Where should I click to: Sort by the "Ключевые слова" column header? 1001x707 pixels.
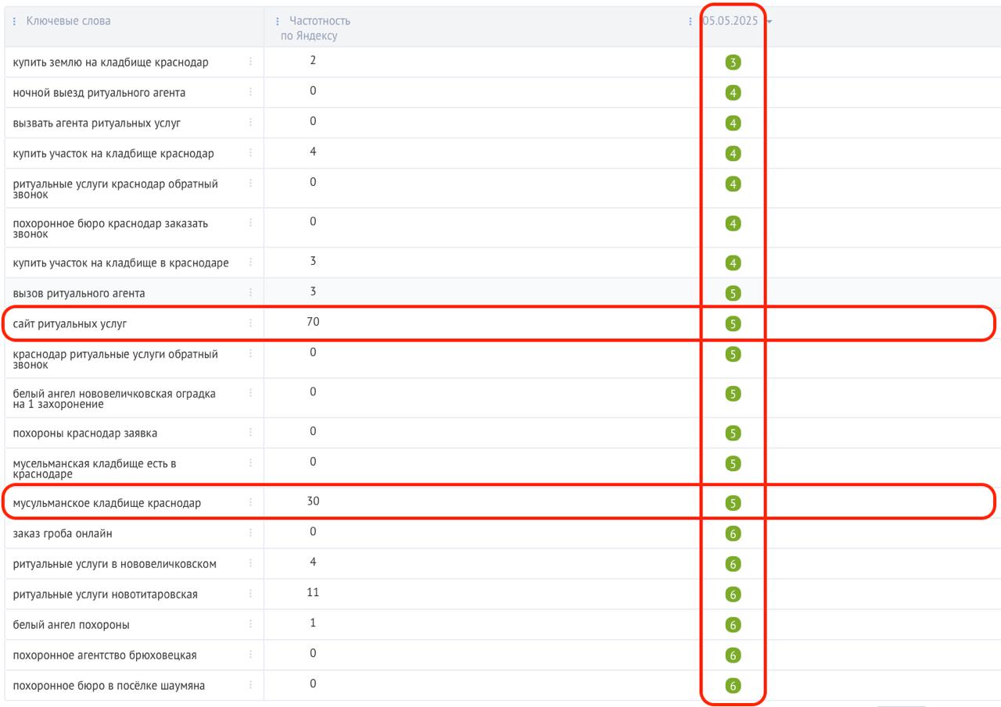(68, 21)
